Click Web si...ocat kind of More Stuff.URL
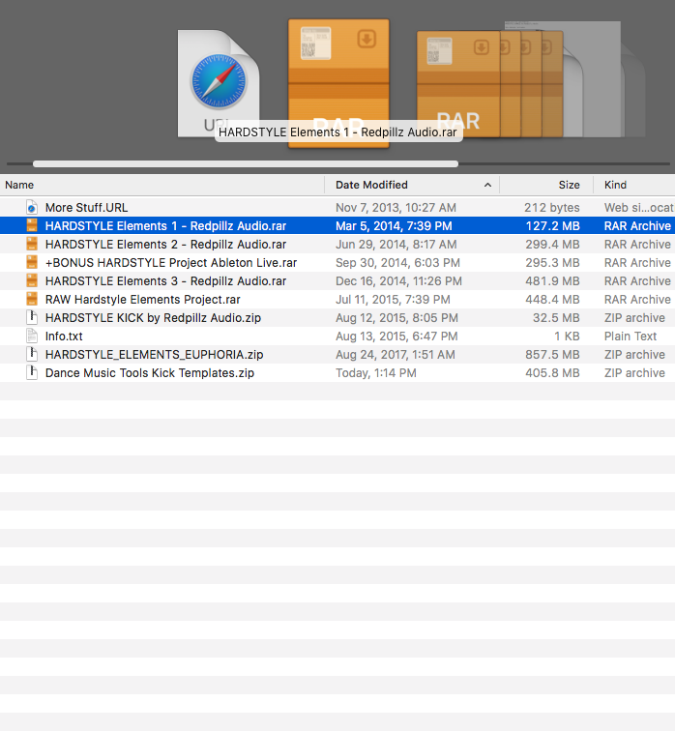The image size is (675, 732). (x=639, y=208)
